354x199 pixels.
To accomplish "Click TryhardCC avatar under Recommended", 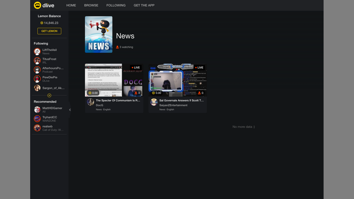I will click(37, 119).
